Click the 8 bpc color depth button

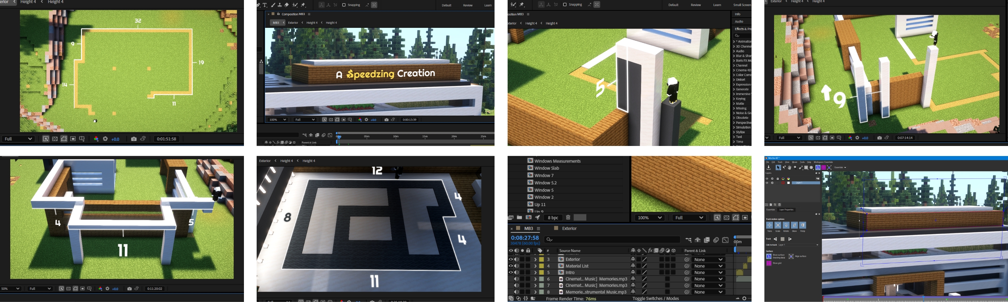coord(553,218)
